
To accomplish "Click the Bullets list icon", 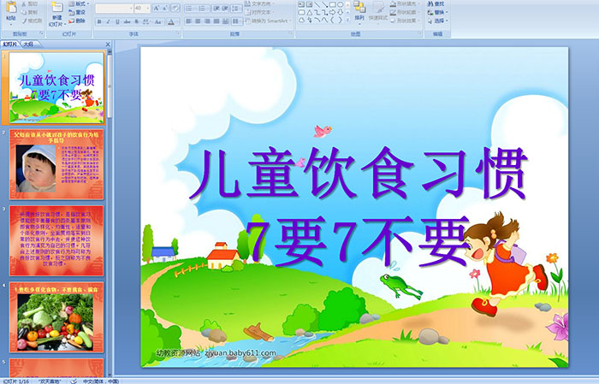I will (191, 8).
